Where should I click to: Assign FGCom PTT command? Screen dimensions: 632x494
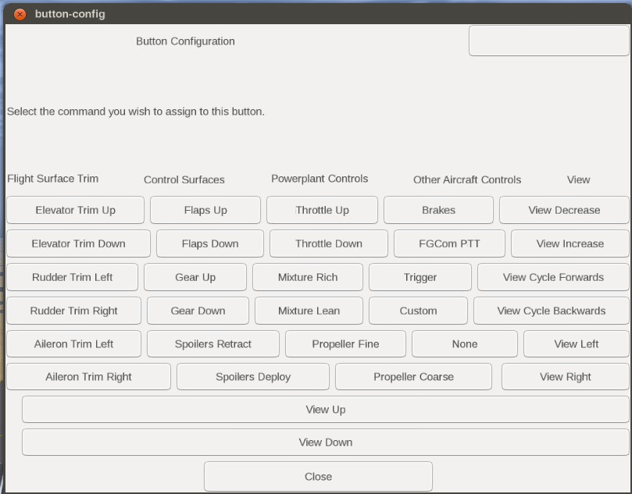pos(449,243)
